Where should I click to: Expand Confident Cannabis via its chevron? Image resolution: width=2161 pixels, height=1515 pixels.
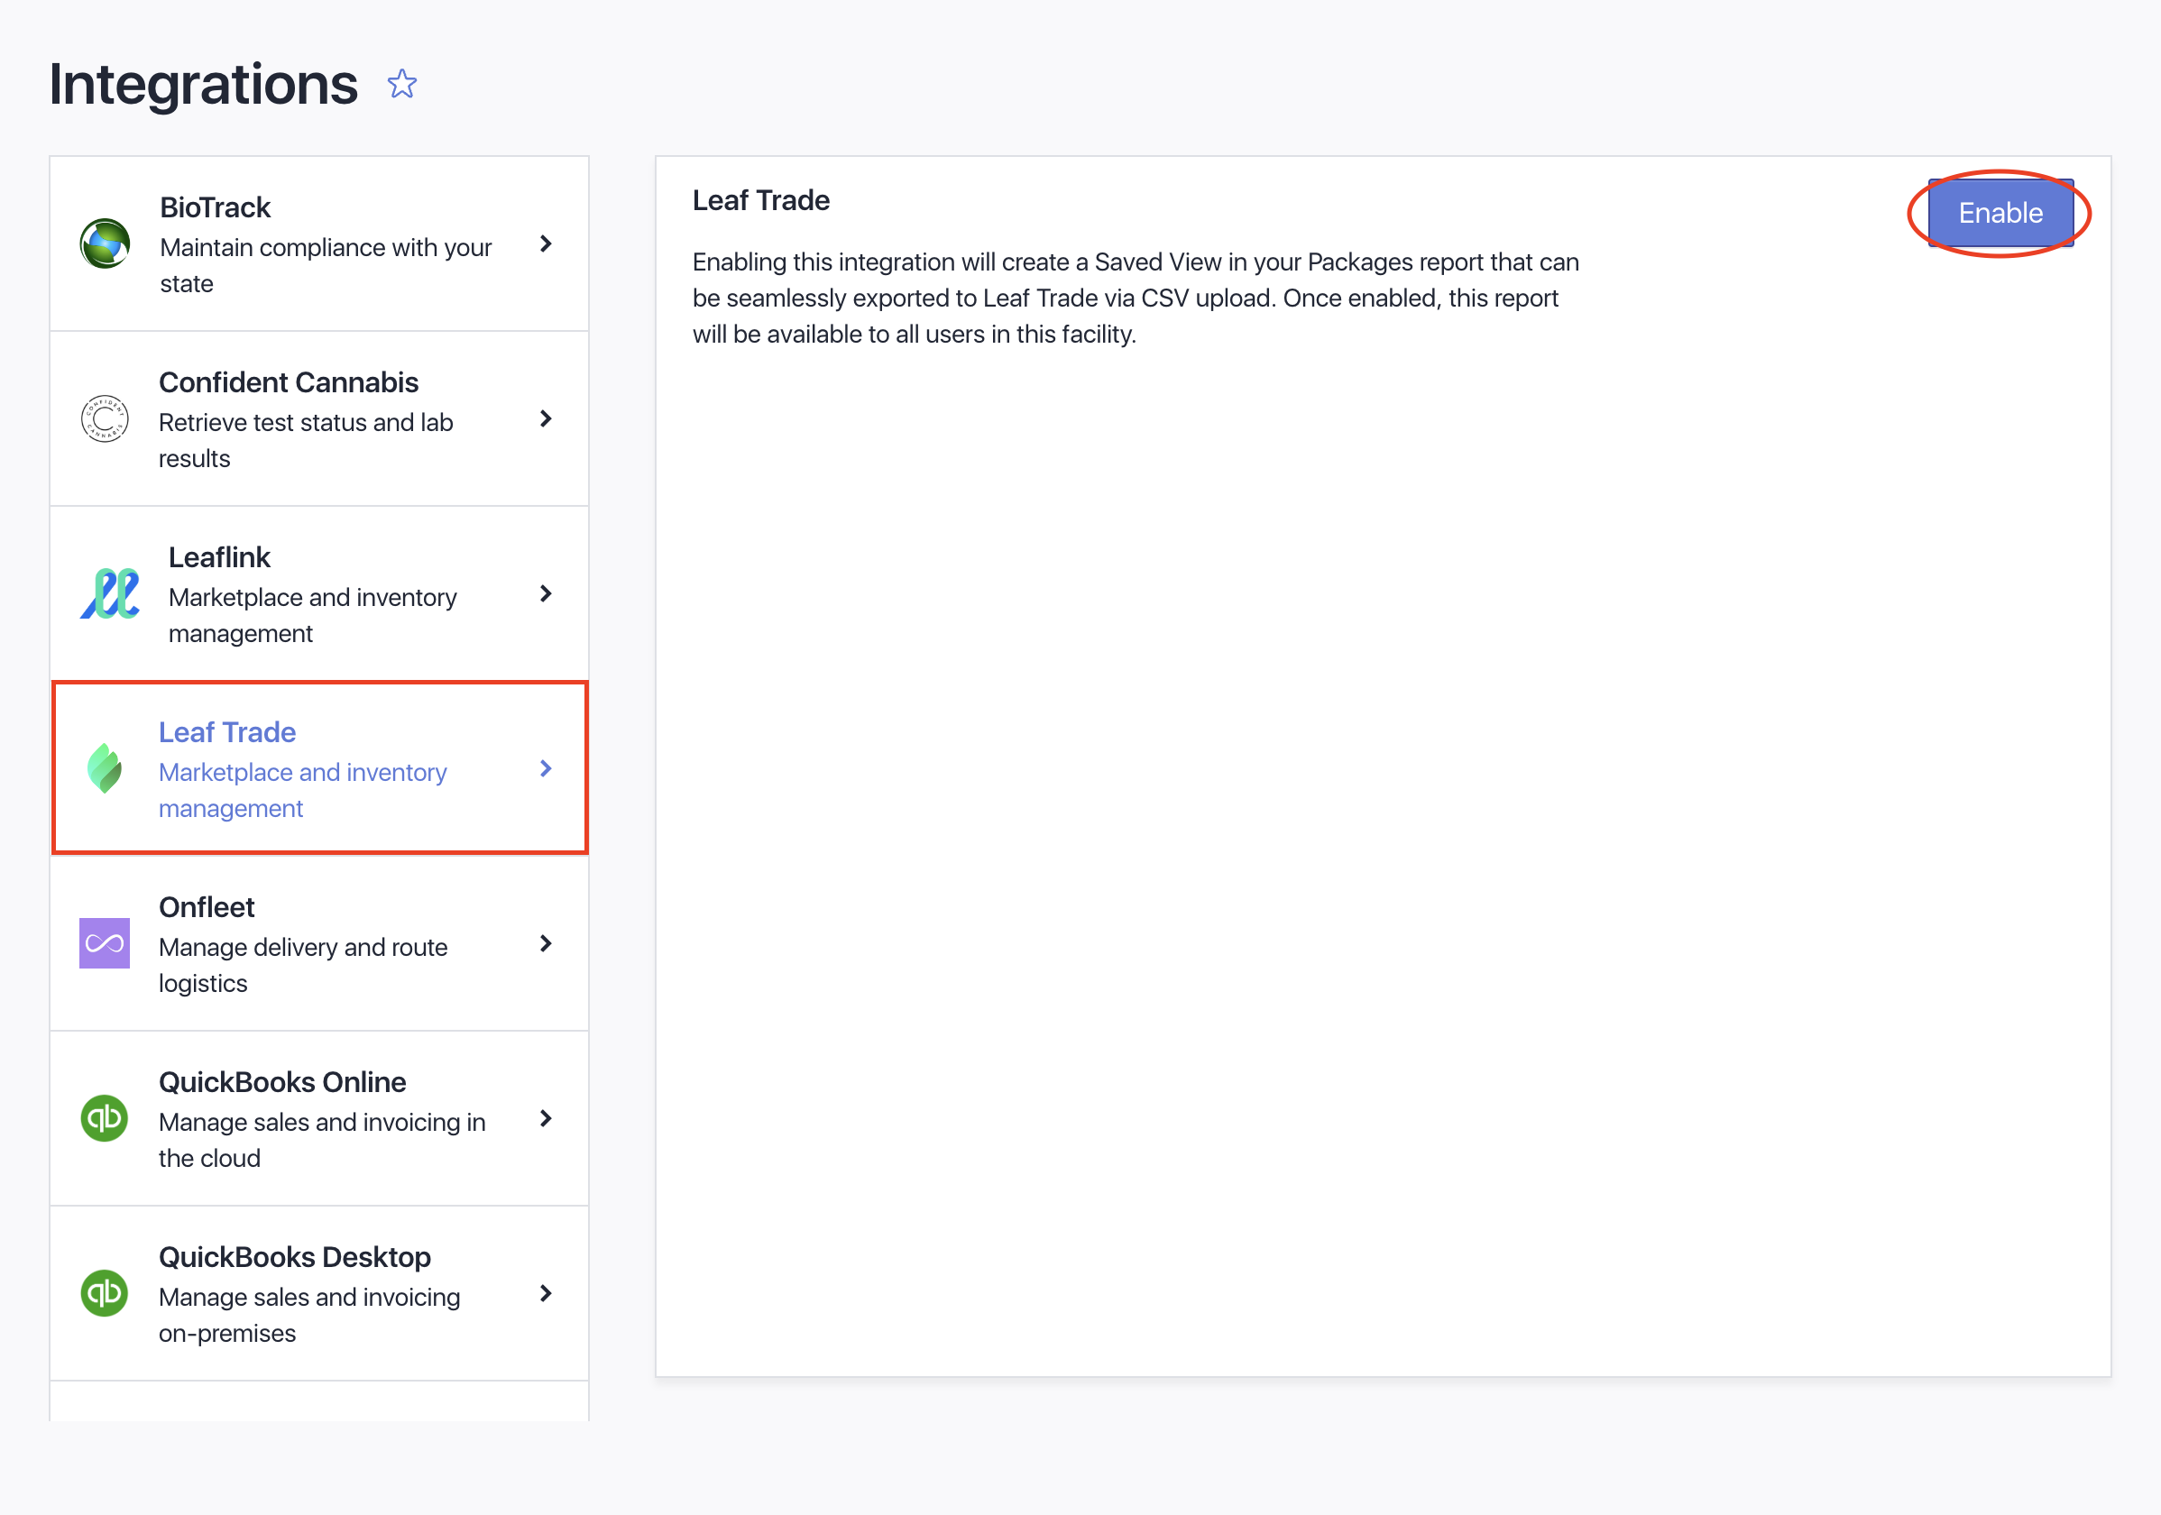[546, 418]
